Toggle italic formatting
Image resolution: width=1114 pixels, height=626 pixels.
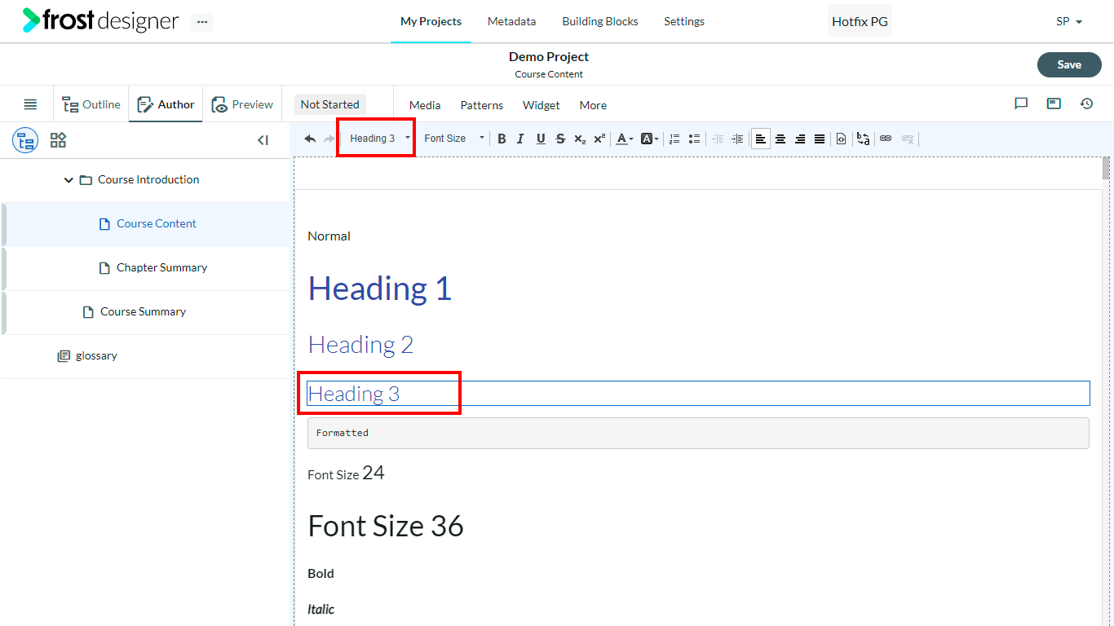click(521, 139)
